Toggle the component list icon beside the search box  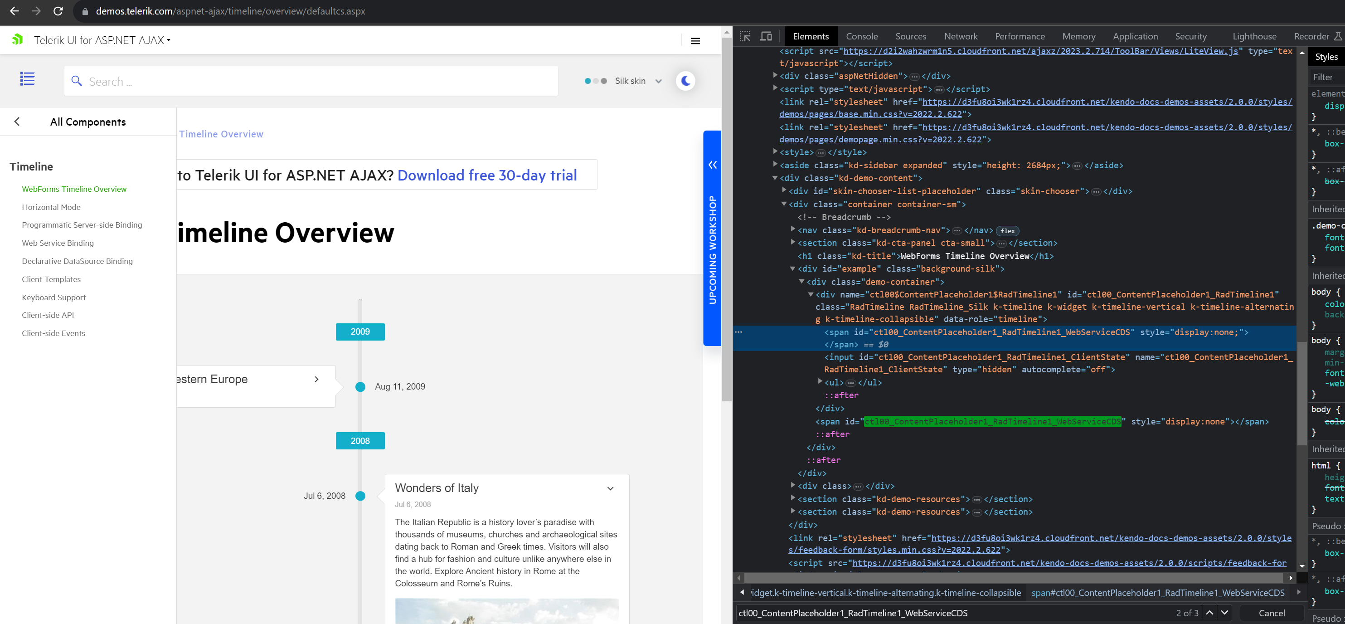[27, 79]
